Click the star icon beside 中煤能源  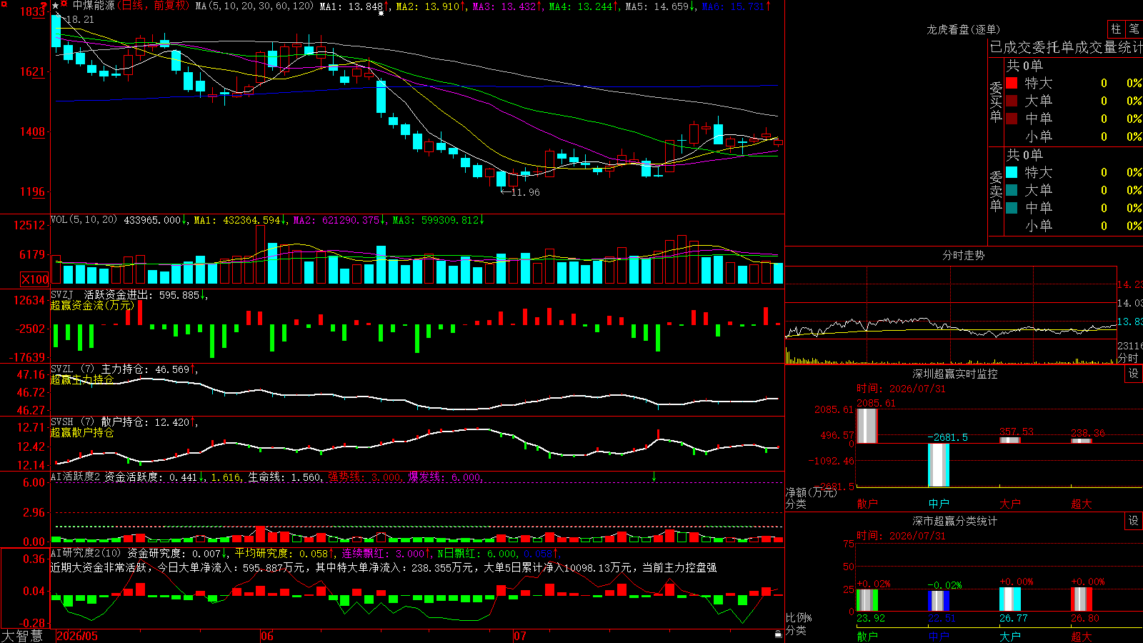[x=56, y=6]
